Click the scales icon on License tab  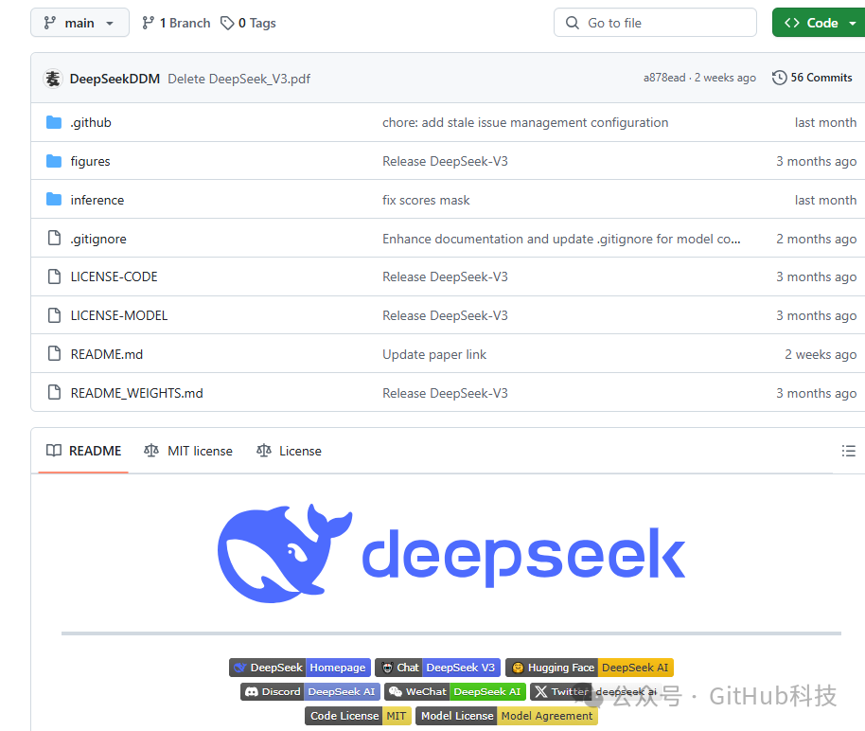coord(264,451)
